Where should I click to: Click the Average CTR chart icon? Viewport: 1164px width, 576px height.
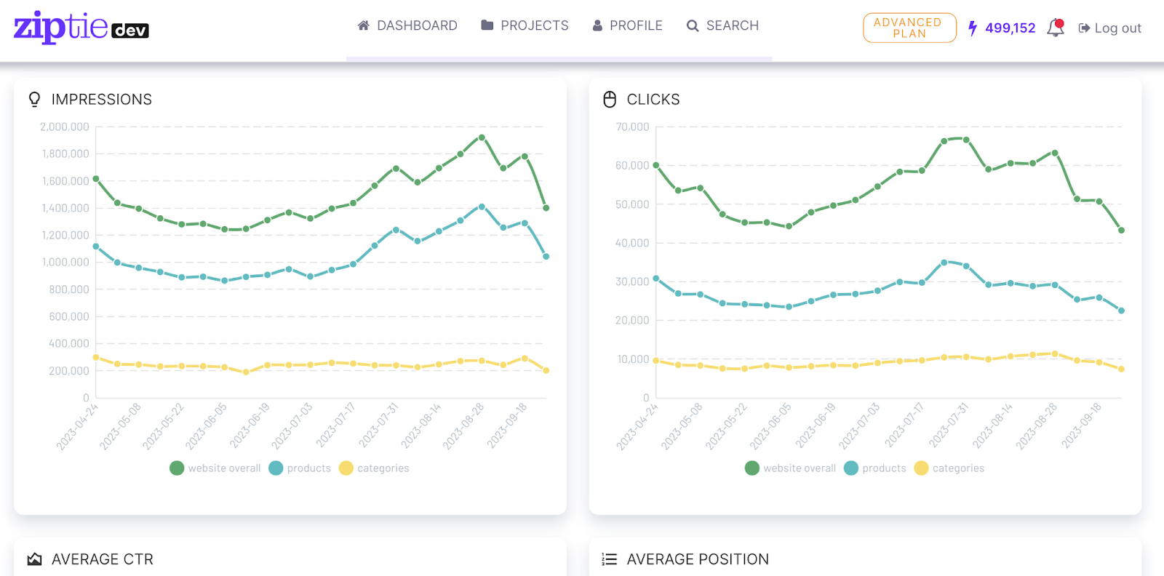pyautogui.click(x=34, y=559)
